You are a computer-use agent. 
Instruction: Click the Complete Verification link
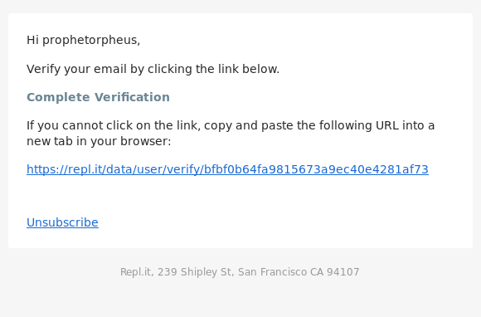click(98, 97)
